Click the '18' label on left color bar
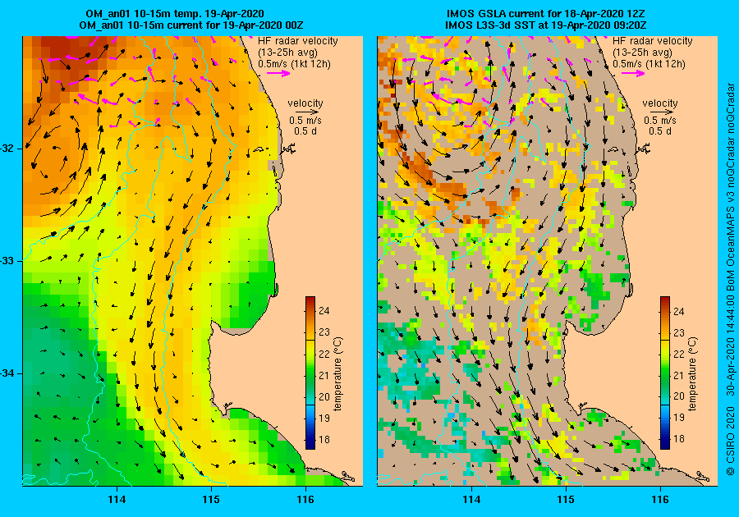Viewport: 739px width, 517px height. click(x=324, y=440)
